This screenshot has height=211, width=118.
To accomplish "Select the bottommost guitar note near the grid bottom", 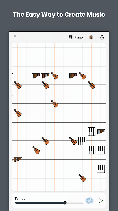I will pyautogui.click(x=82, y=178).
